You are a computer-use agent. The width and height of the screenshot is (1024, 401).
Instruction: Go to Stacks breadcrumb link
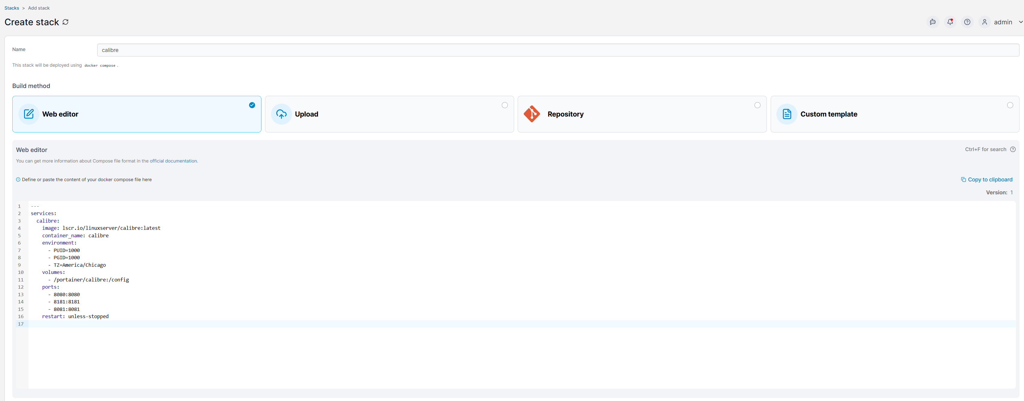click(11, 8)
